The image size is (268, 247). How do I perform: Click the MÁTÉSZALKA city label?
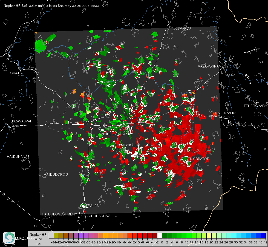[x=226, y=113]
